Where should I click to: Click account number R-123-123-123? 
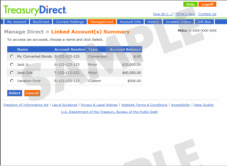[67, 81]
